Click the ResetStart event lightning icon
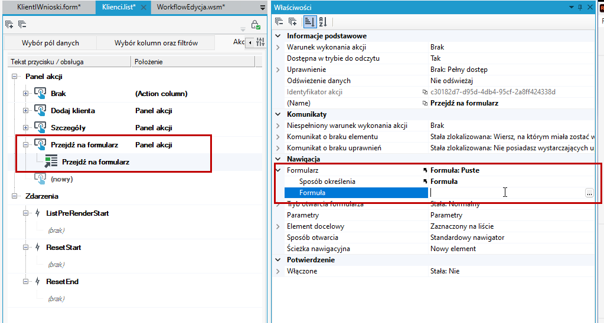The width and height of the screenshot is (604, 323). pos(37,247)
